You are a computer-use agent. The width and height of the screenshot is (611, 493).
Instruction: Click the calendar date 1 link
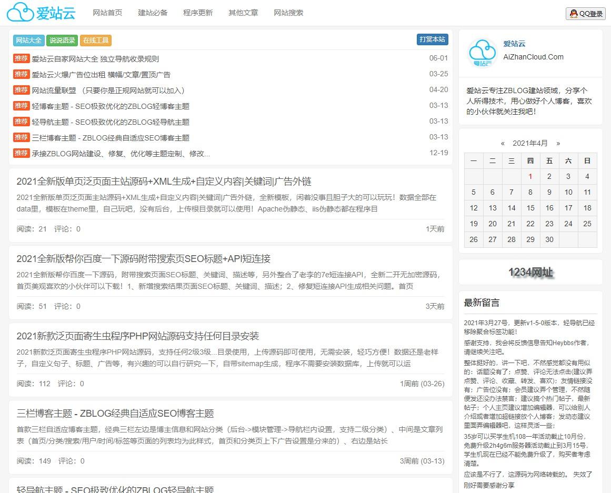coord(530,177)
